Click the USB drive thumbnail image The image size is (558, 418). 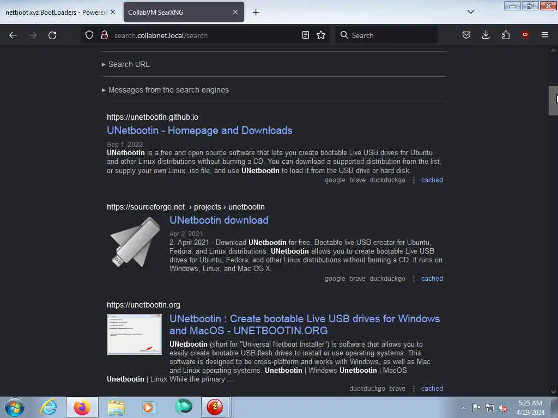135,243
